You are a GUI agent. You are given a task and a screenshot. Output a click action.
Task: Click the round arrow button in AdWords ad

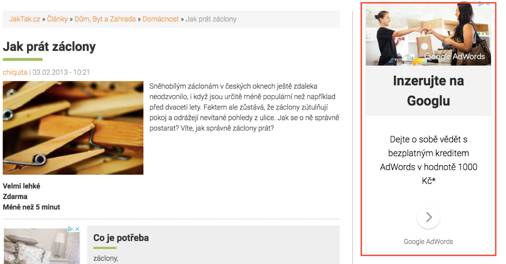pos(429,217)
